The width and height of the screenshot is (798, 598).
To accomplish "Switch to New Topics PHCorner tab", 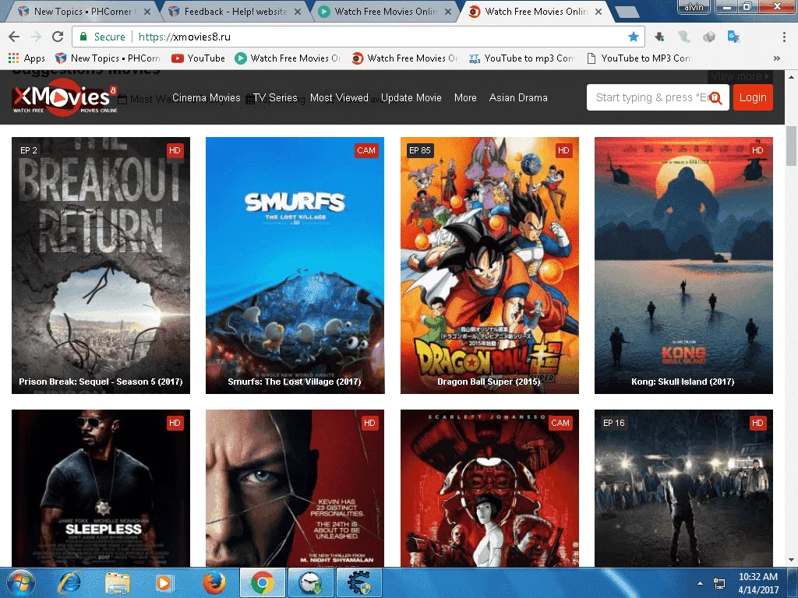I will (84, 11).
